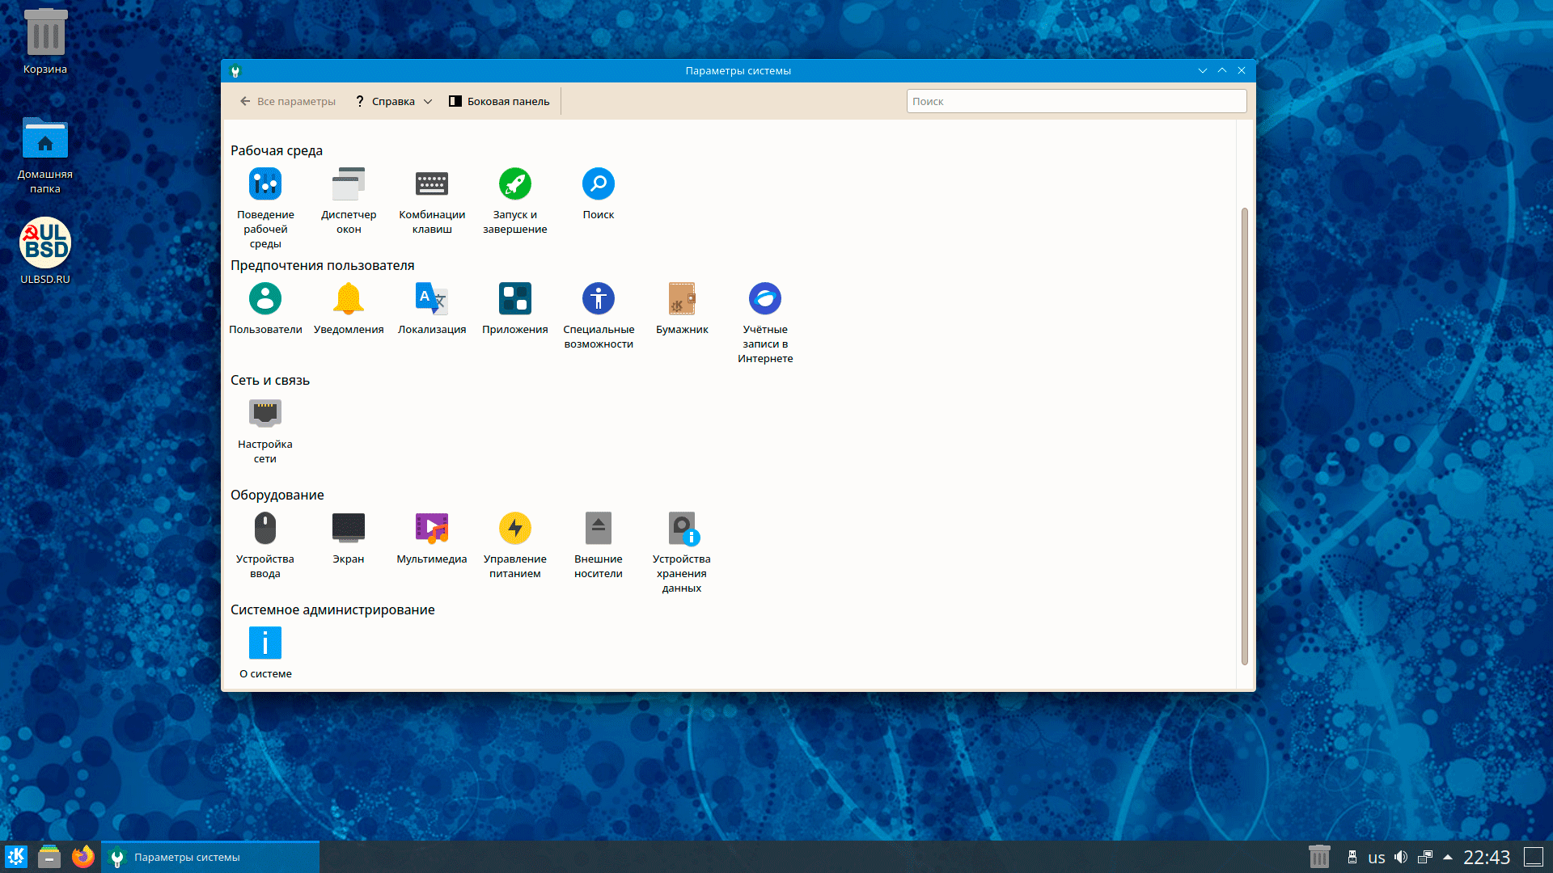Open Accessibility settings icon
This screenshot has height=873, width=1553.
599,300
